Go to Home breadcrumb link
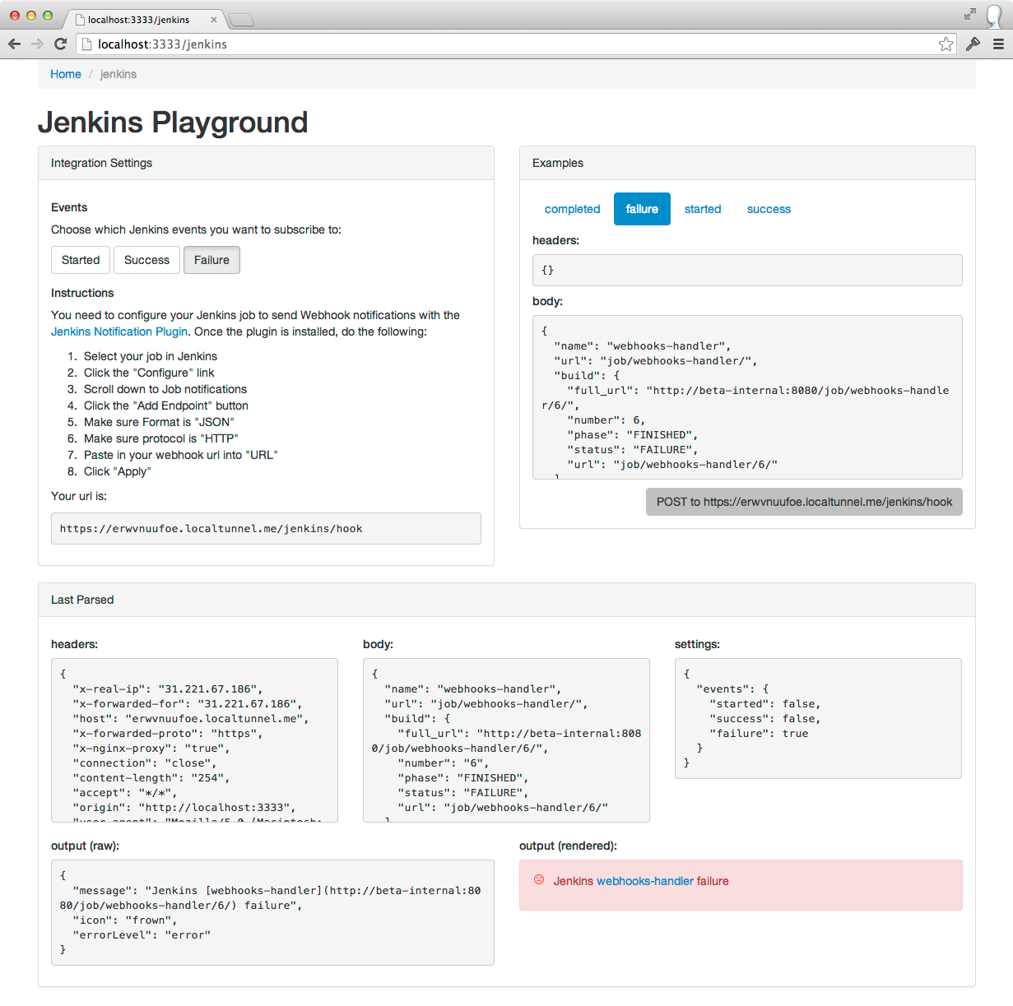The image size is (1013, 1006). coord(66,74)
